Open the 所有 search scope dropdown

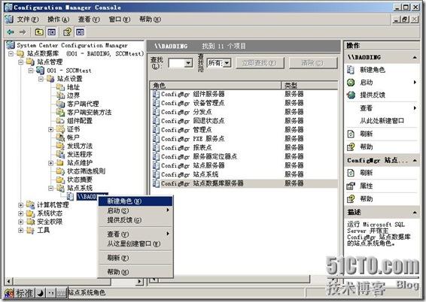[227, 63]
